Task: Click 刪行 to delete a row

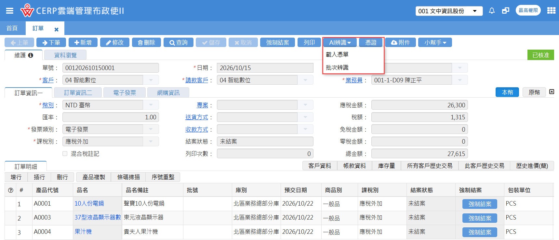Action: click(x=62, y=177)
